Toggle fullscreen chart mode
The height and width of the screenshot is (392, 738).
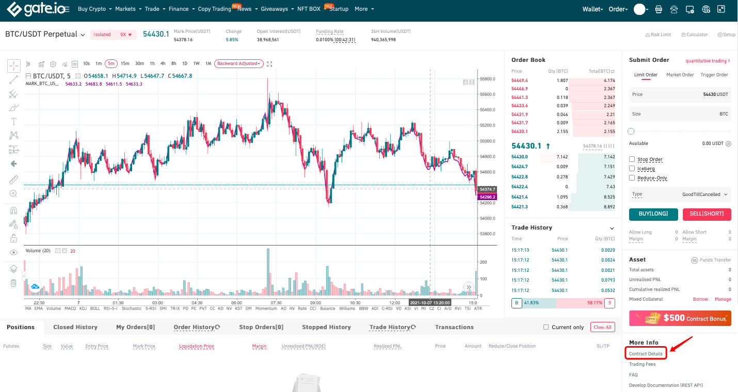click(269, 64)
